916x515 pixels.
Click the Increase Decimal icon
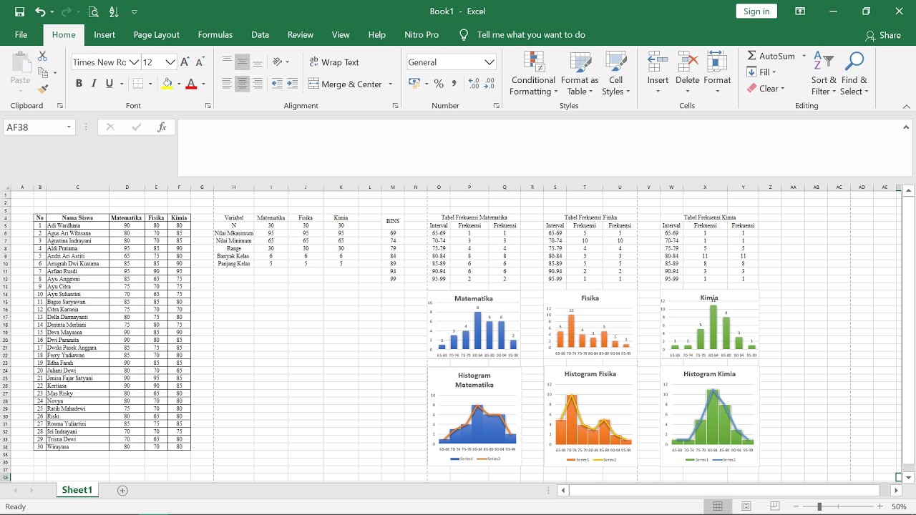click(x=474, y=84)
